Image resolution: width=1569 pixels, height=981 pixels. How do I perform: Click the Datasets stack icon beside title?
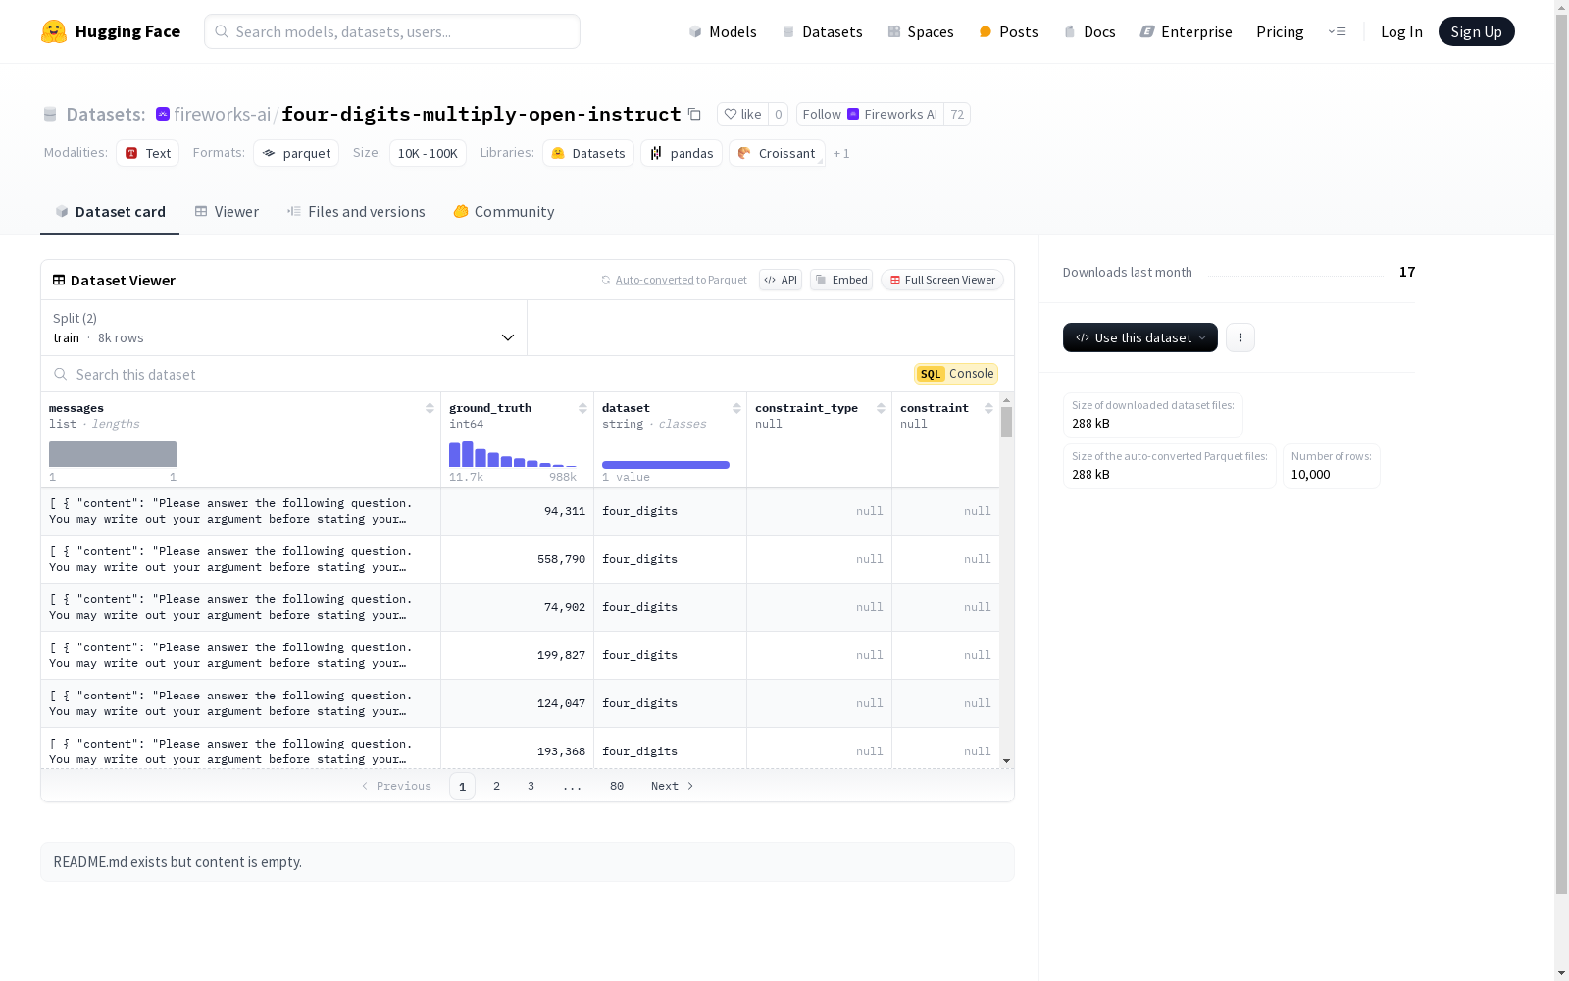point(50,114)
